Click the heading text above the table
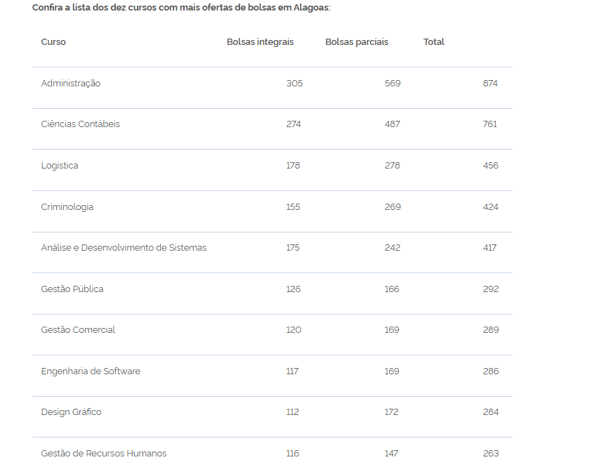608x474 pixels. [x=181, y=8]
